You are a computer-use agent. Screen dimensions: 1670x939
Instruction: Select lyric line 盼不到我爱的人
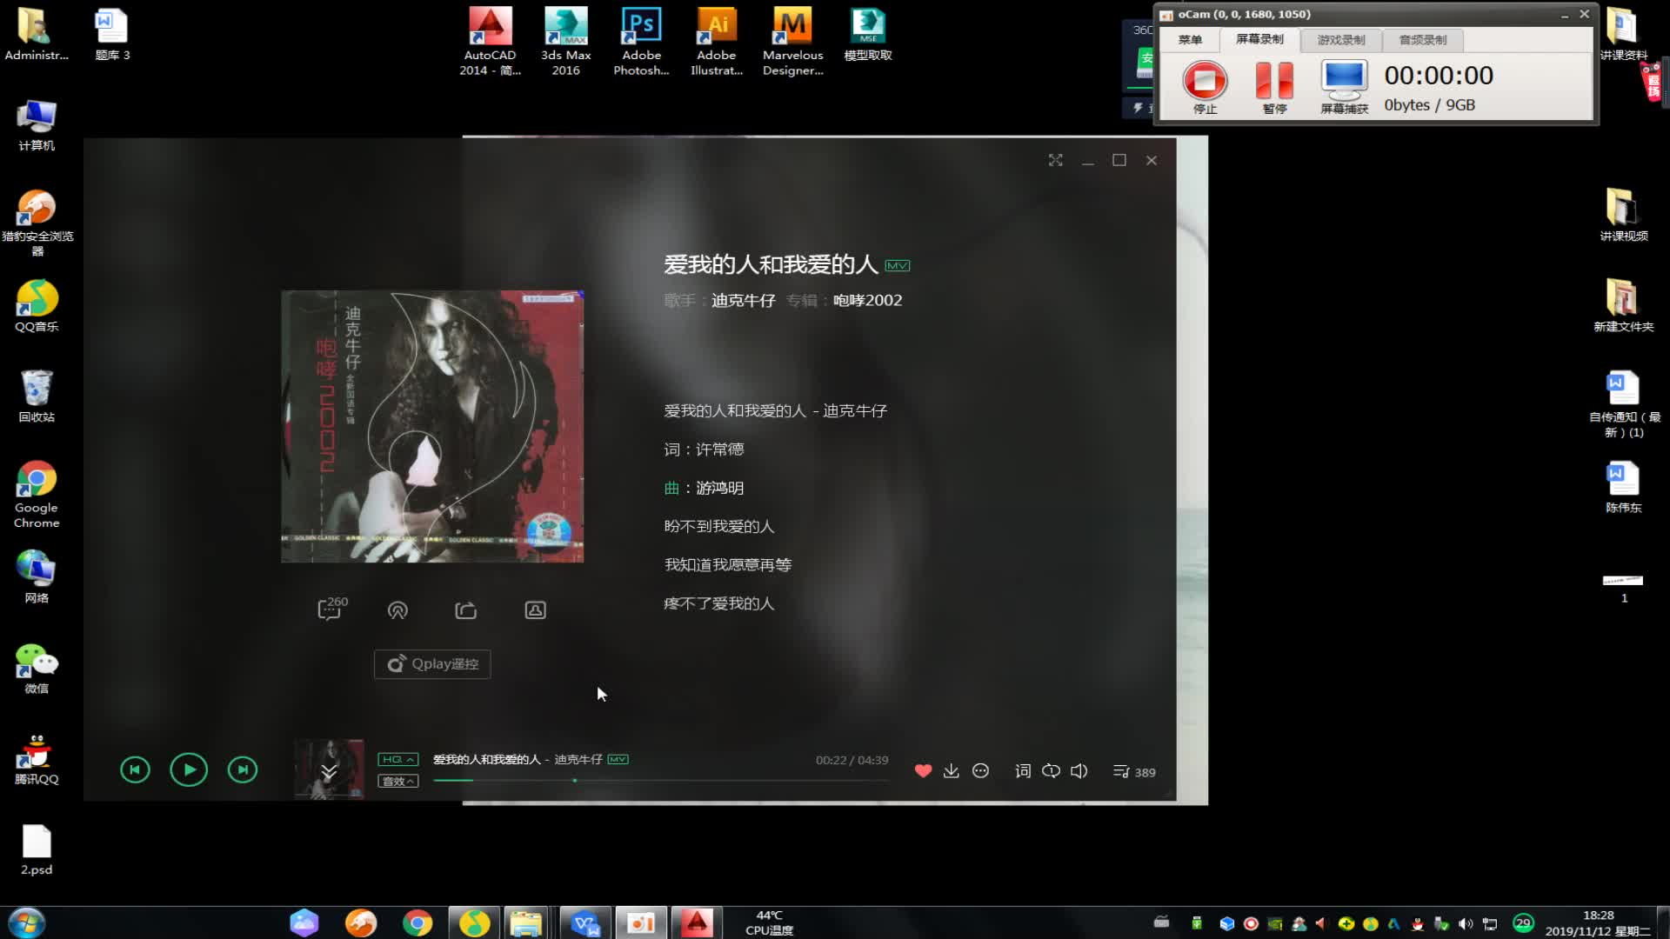coord(718,527)
